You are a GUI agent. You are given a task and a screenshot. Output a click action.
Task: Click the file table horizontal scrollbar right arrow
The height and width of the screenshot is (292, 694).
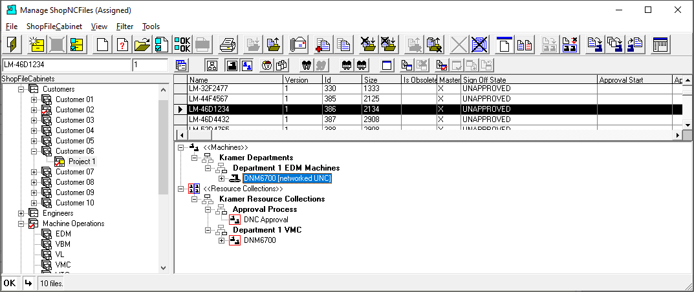677,134
